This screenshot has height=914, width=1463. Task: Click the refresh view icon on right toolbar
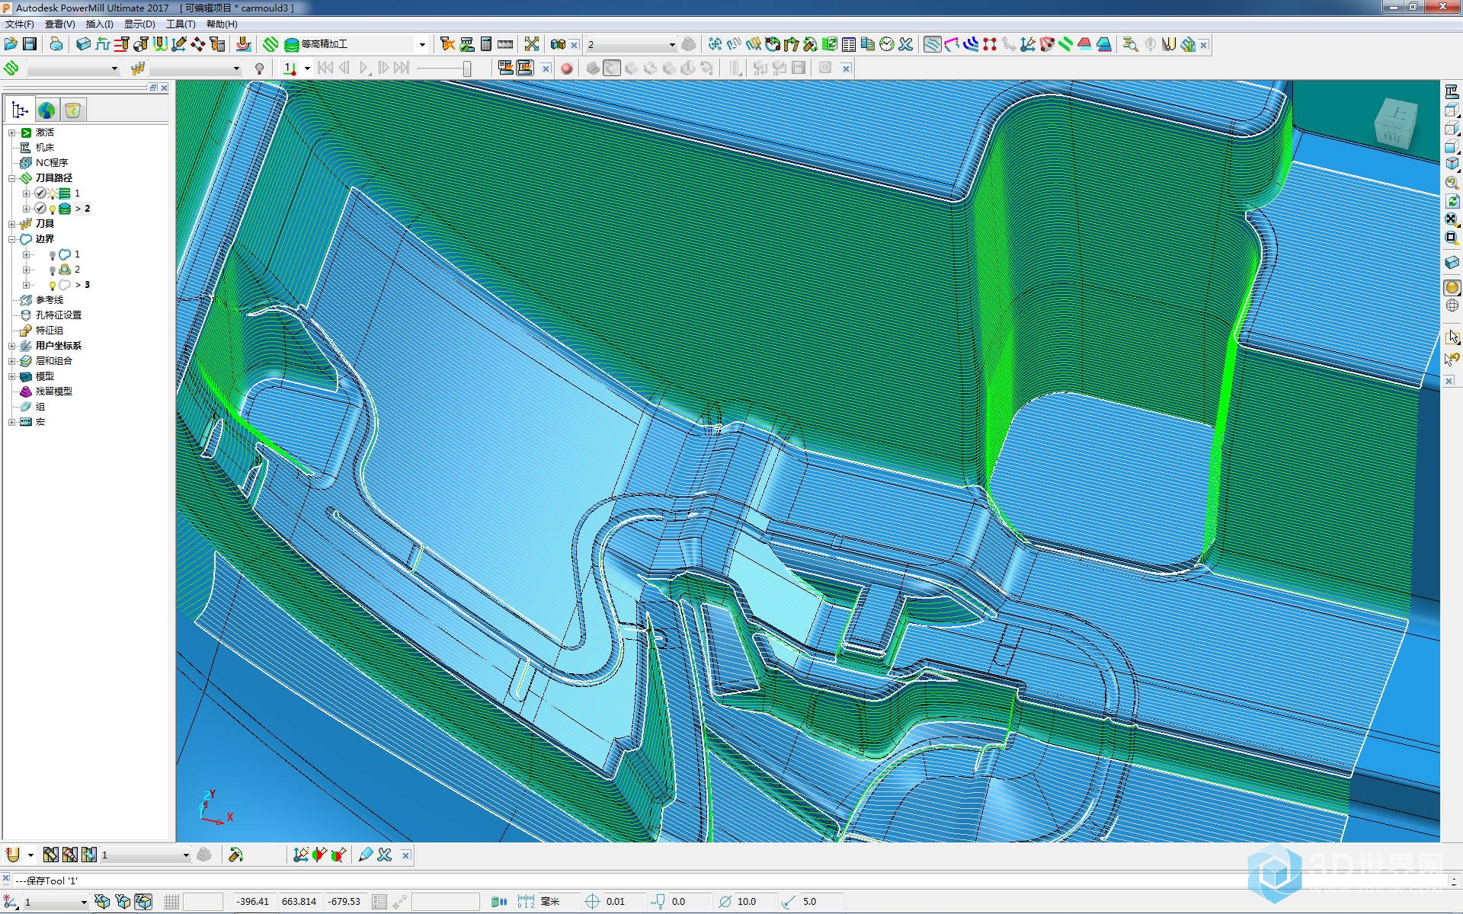point(1452,202)
